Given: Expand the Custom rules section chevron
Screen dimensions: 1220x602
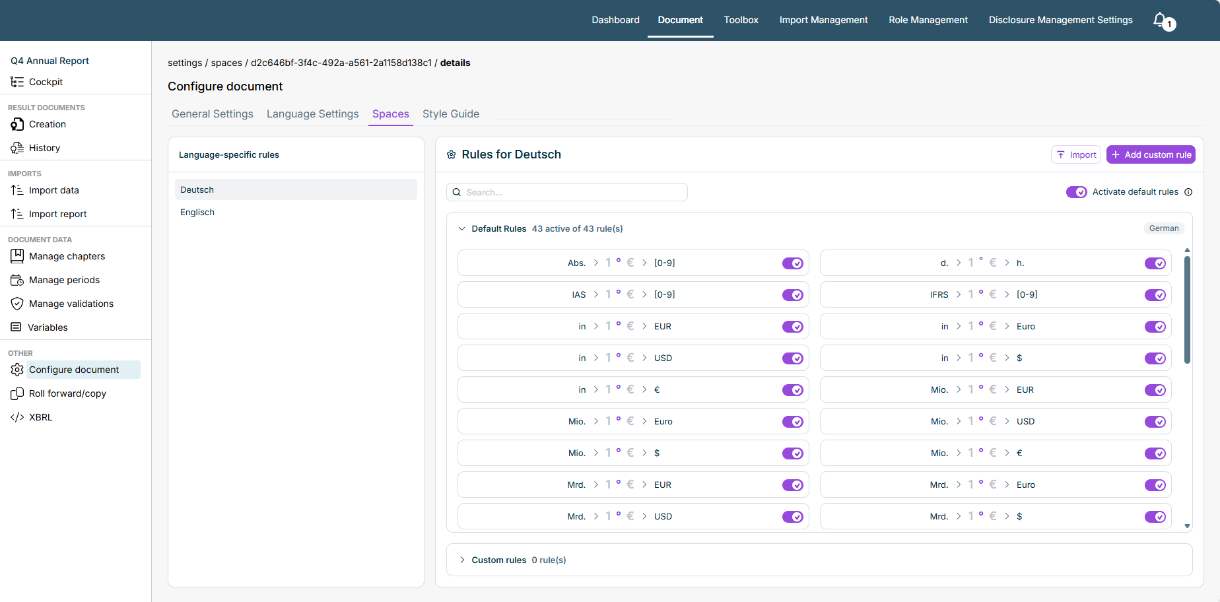Looking at the screenshot, I should pos(461,560).
